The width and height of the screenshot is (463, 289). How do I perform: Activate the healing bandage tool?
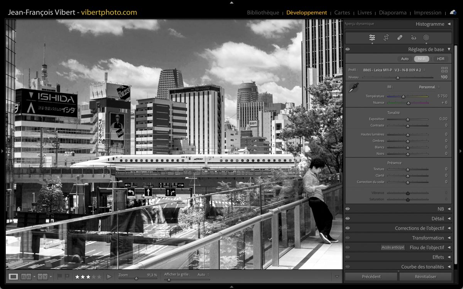tap(400, 37)
